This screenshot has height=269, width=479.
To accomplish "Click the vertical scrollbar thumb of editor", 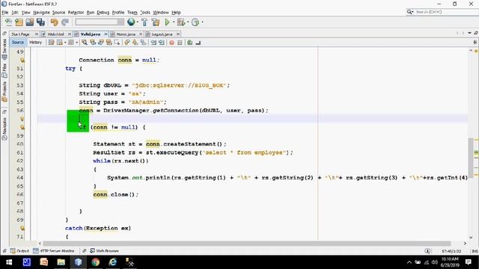I will click(x=471, y=158).
